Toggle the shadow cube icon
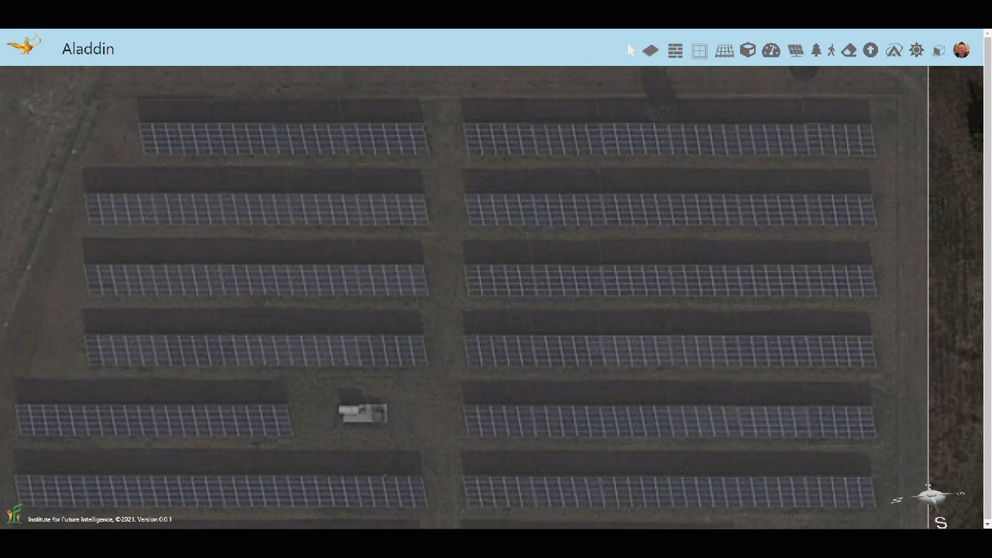The image size is (992, 558). [x=939, y=50]
